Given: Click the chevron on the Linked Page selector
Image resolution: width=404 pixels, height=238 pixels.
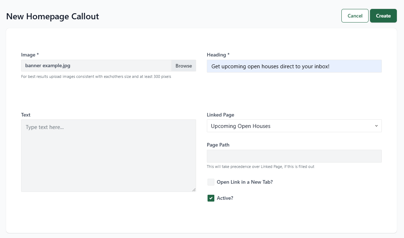Looking at the screenshot, I should 376,126.
